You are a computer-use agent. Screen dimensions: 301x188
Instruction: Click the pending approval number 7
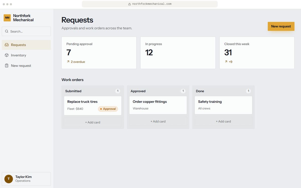pyautogui.click(x=69, y=52)
